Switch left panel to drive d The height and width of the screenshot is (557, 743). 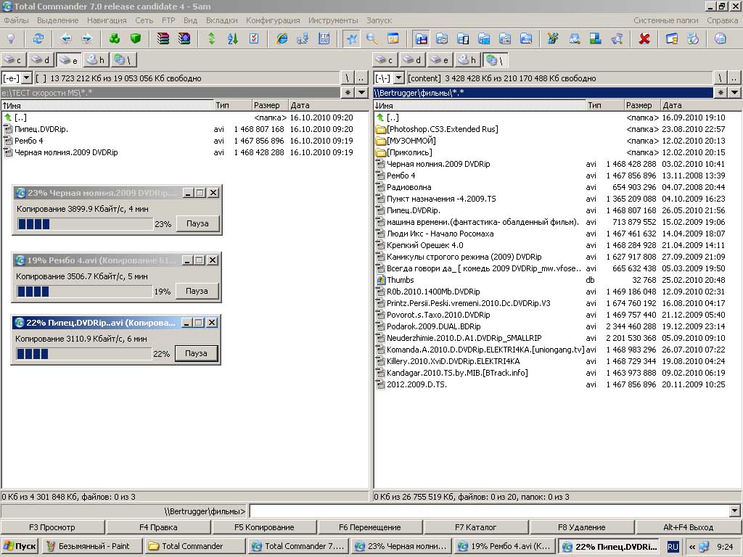click(41, 60)
